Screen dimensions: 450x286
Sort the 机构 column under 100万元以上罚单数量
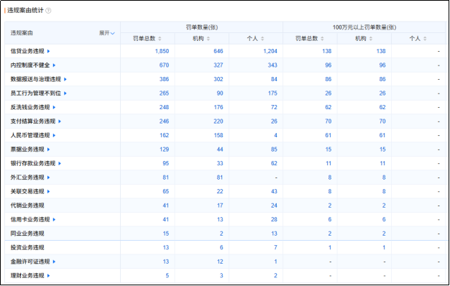[x=371, y=39]
